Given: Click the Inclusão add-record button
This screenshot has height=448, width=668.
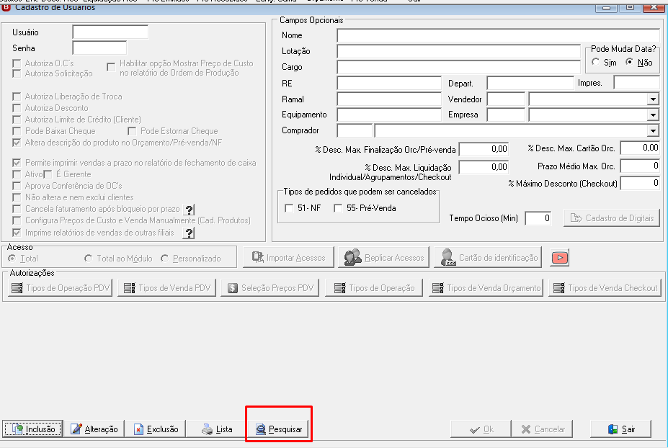Looking at the screenshot, I should (x=33, y=429).
